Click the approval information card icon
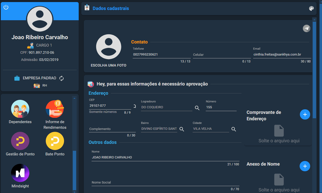Screen dimensions: 322x193 [91, 84]
